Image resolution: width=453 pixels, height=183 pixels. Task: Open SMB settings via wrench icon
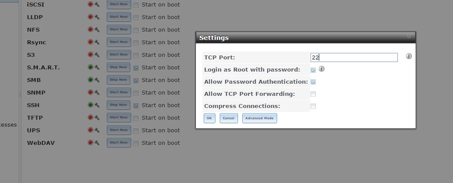click(97, 80)
